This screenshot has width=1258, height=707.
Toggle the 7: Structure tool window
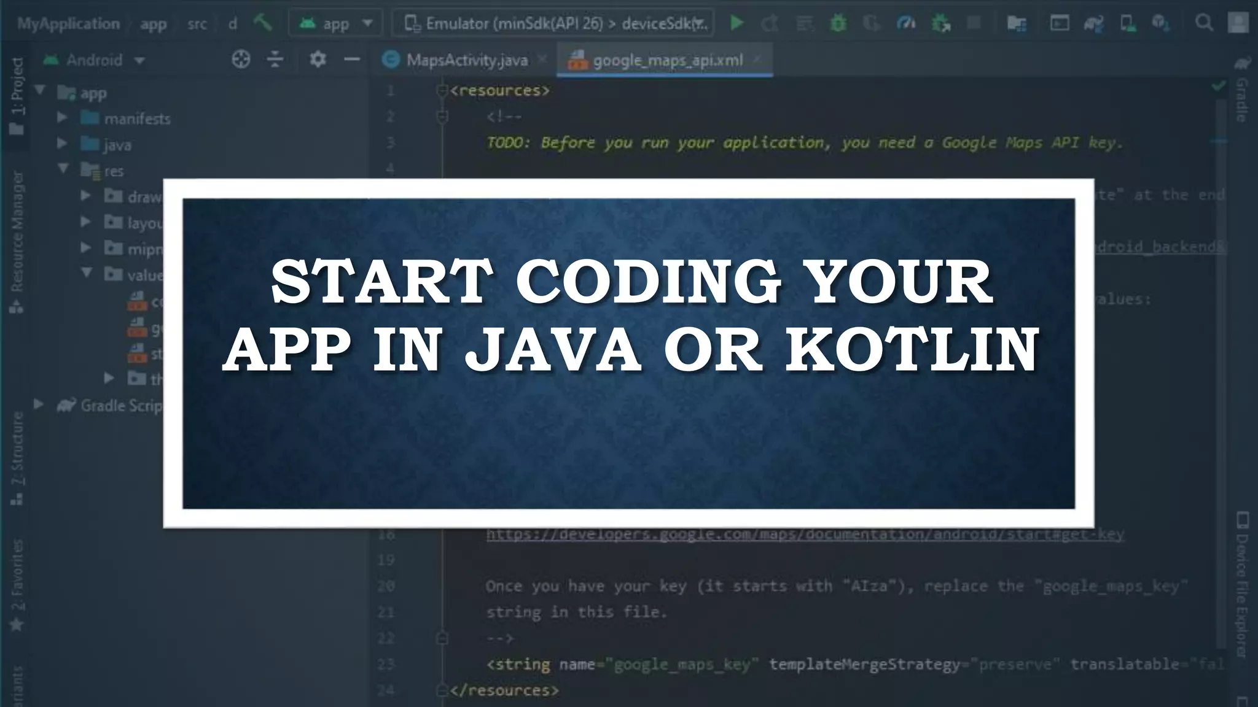pyautogui.click(x=17, y=458)
